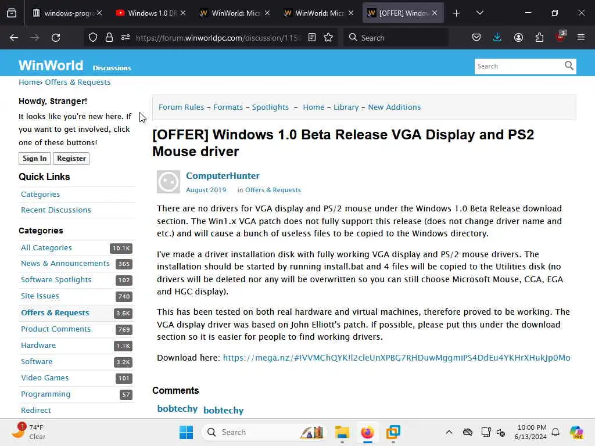Save page to Pocket
The height and width of the screenshot is (446, 595).
[x=476, y=38]
